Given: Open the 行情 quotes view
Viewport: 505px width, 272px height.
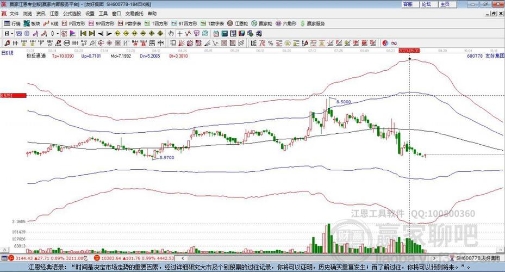Looking at the screenshot, I should point(12,23).
